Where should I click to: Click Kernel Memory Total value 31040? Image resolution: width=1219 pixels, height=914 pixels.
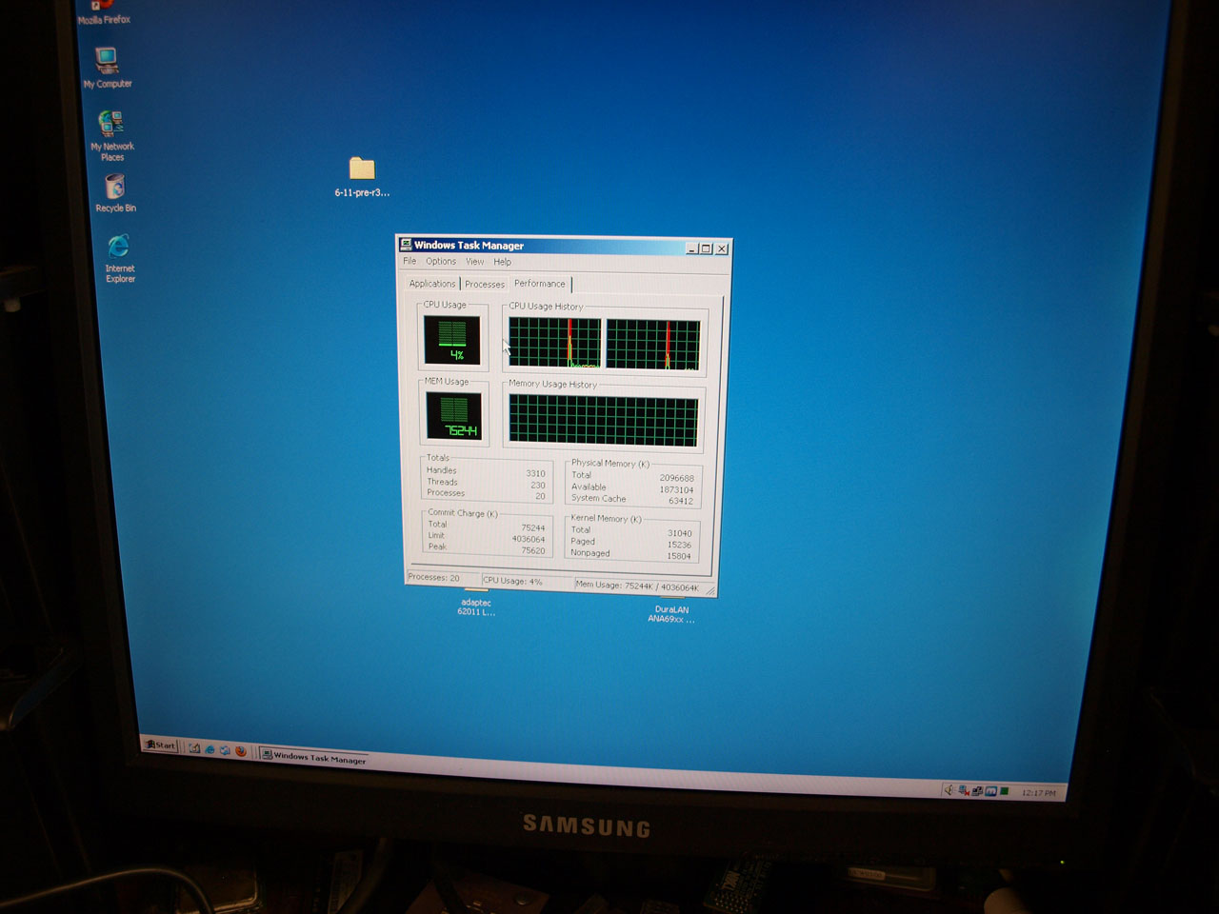[680, 533]
